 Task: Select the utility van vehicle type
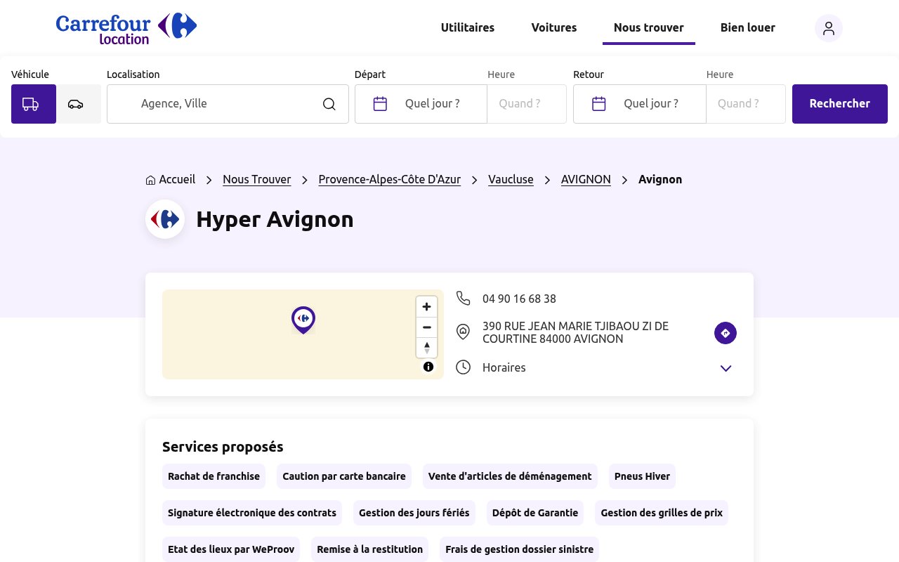pyautogui.click(x=34, y=104)
